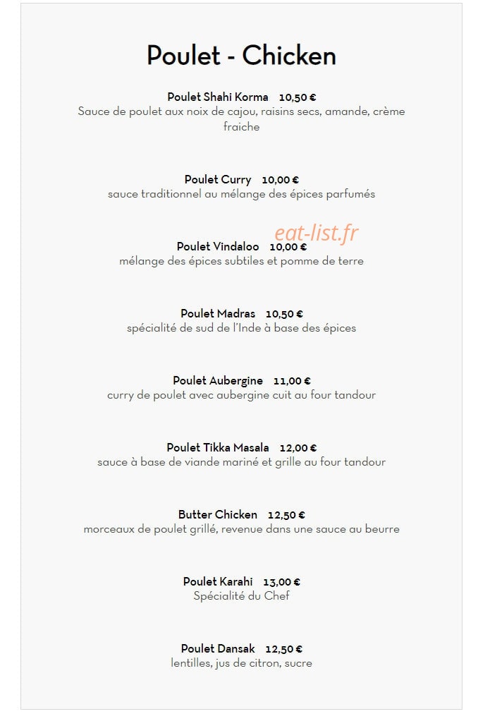478x721 pixels.
Task: Select the Poulet Aubergine dish name
Action: [218, 381]
